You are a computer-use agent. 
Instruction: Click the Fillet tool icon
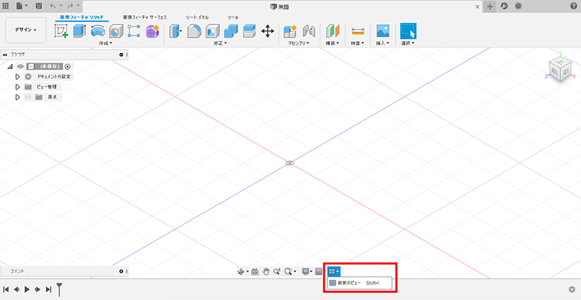[x=194, y=31]
